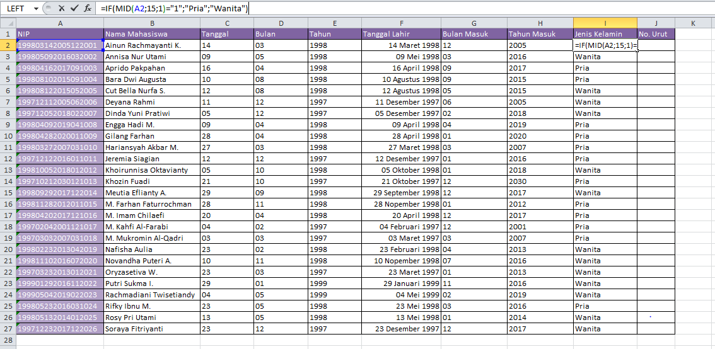Click Jenis Kelamin cell for Annisa Nur Utami
This screenshot has height=349, width=715.
[605, 57]
